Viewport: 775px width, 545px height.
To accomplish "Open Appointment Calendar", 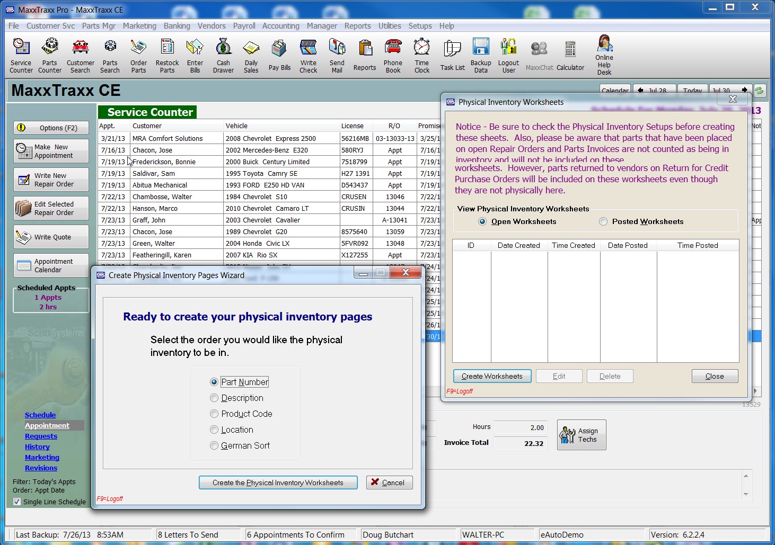I will pos(51,265).
